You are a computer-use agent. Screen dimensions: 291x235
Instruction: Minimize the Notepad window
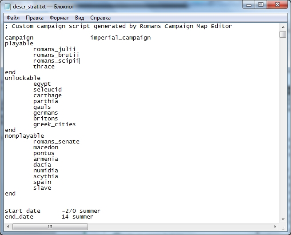pos(249,5)
